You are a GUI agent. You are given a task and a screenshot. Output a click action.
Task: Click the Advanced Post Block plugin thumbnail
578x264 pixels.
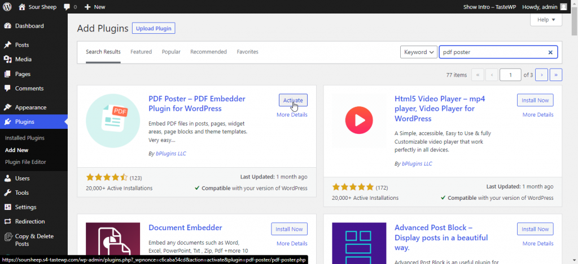tap(359, 243)
